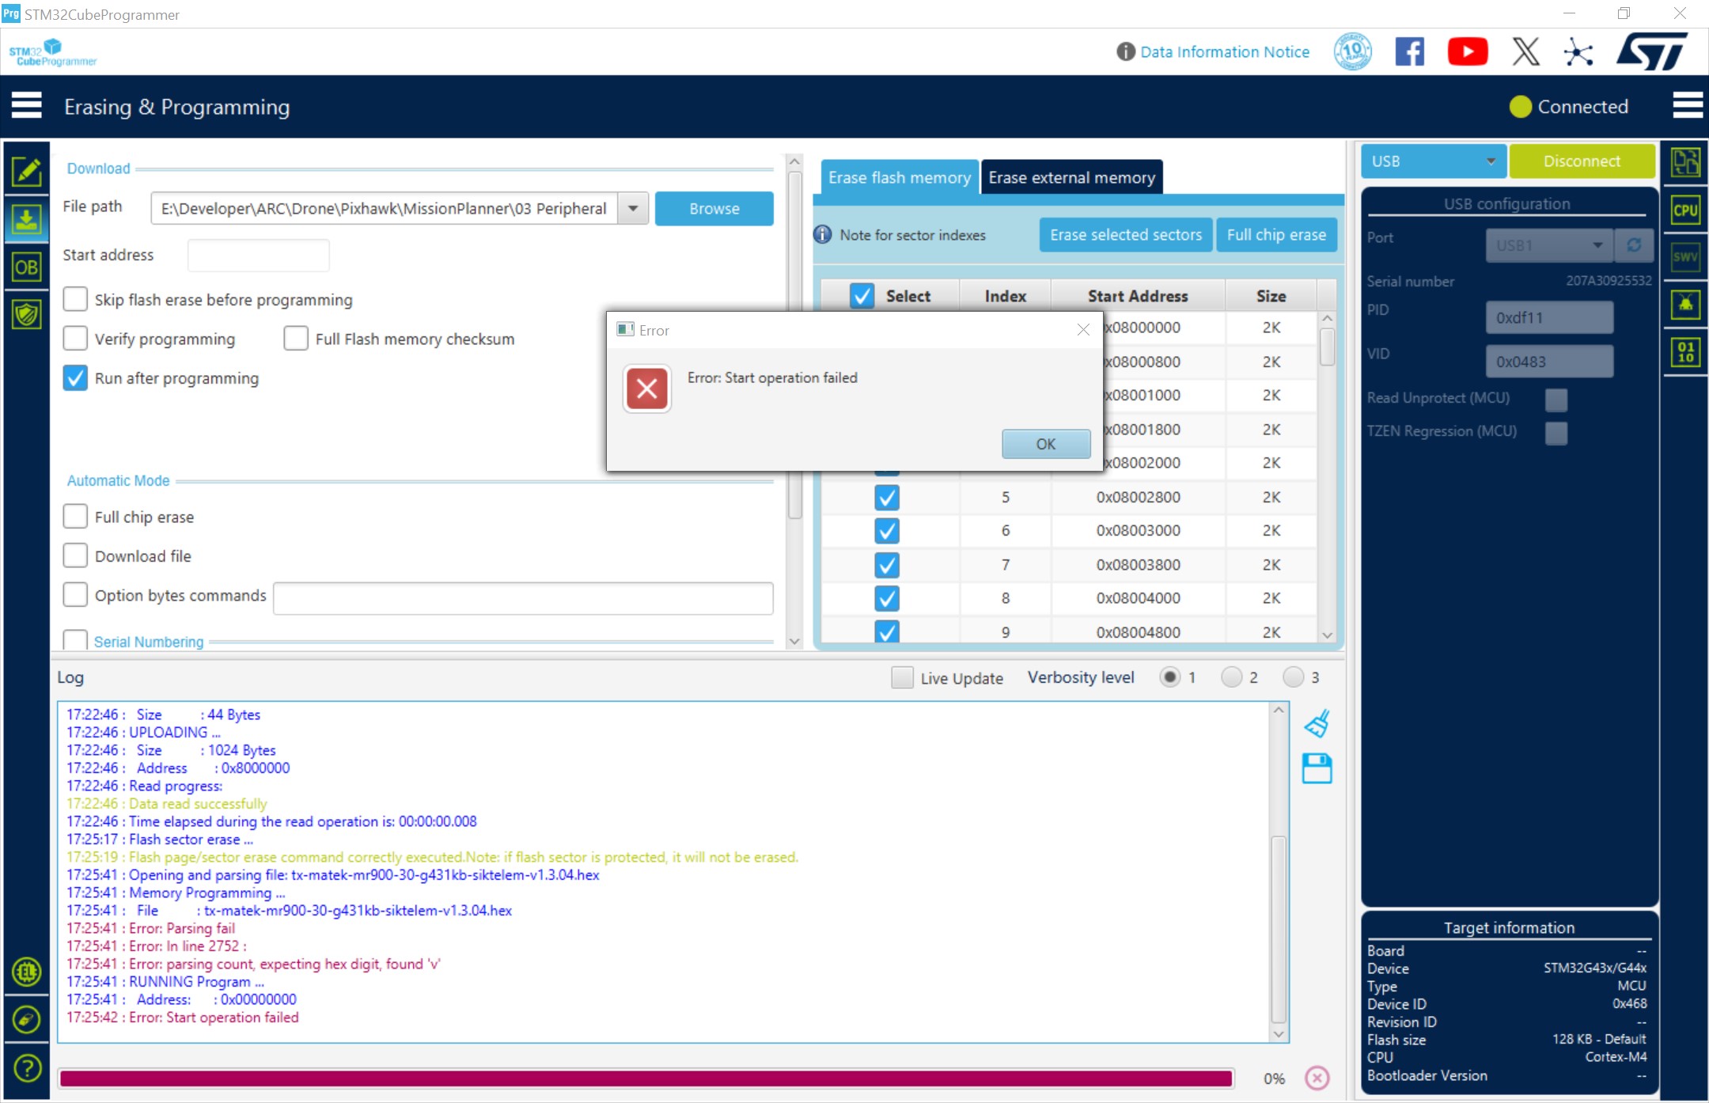The width and height of the screenshot is (1709, 1103).
Task: Open the left hamburger menu
Action: coord(27,106)
